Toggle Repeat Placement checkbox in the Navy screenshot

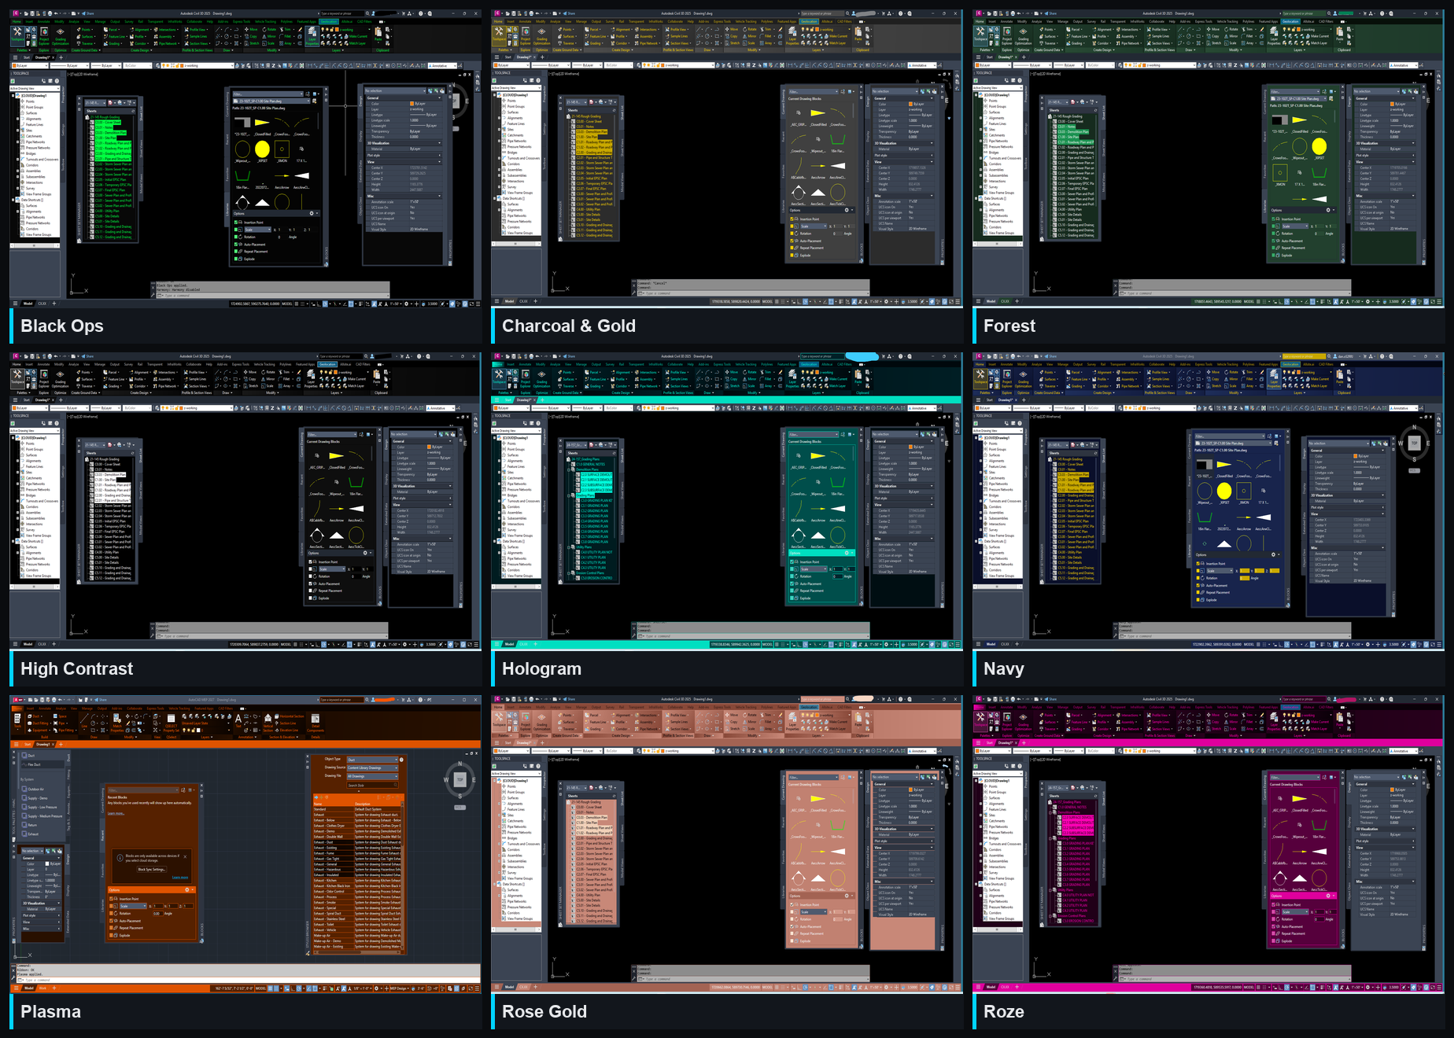(x=1198, y=593)
